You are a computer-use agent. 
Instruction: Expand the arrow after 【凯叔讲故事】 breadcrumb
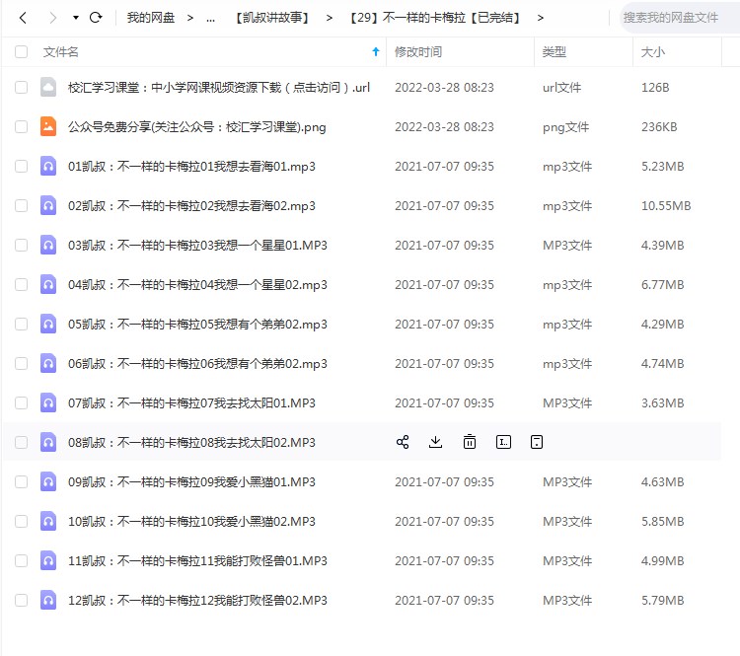(x=329, y=18)
